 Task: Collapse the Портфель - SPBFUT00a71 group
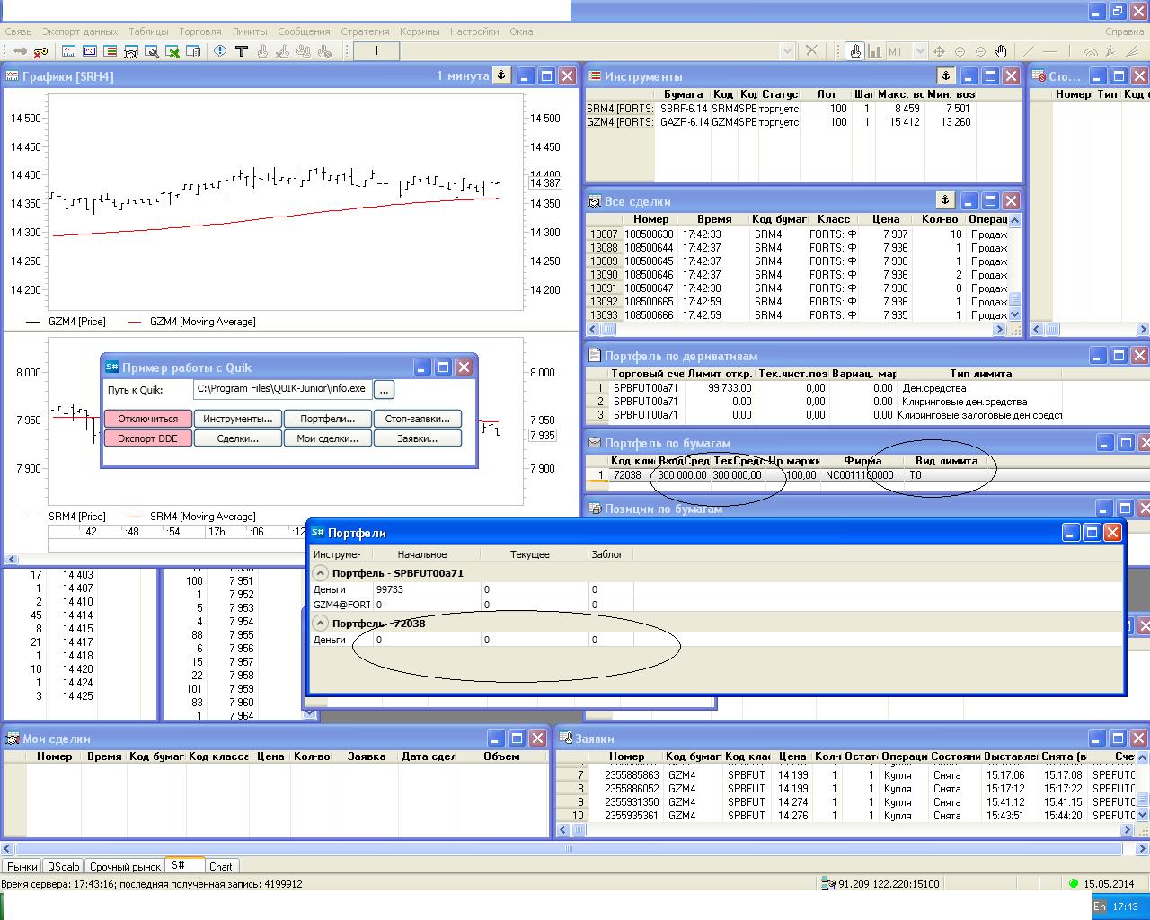(x=320, y=572)
